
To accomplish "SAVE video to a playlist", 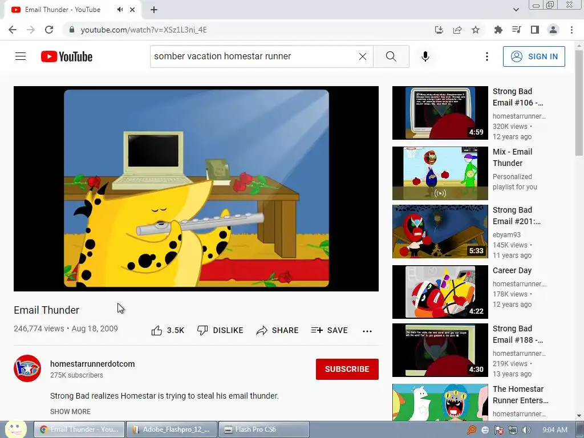I will [330, 330].
